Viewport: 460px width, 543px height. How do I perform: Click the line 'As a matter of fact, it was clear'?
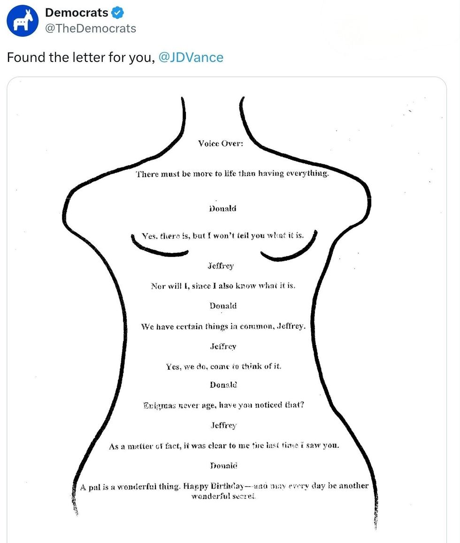coord(223,445)
